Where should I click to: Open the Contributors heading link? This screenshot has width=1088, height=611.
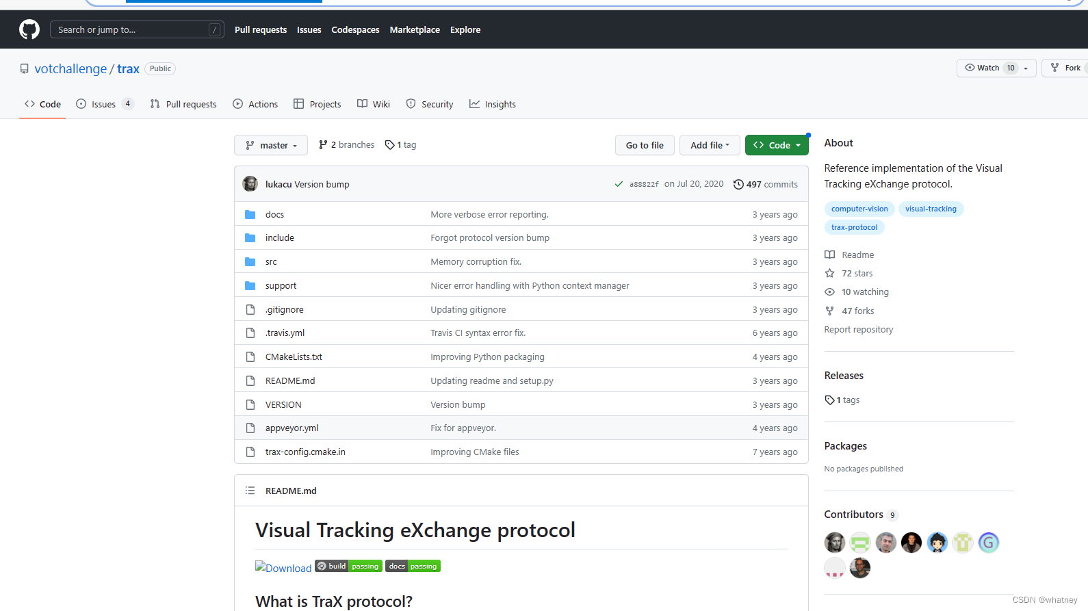tap(860, 515)
